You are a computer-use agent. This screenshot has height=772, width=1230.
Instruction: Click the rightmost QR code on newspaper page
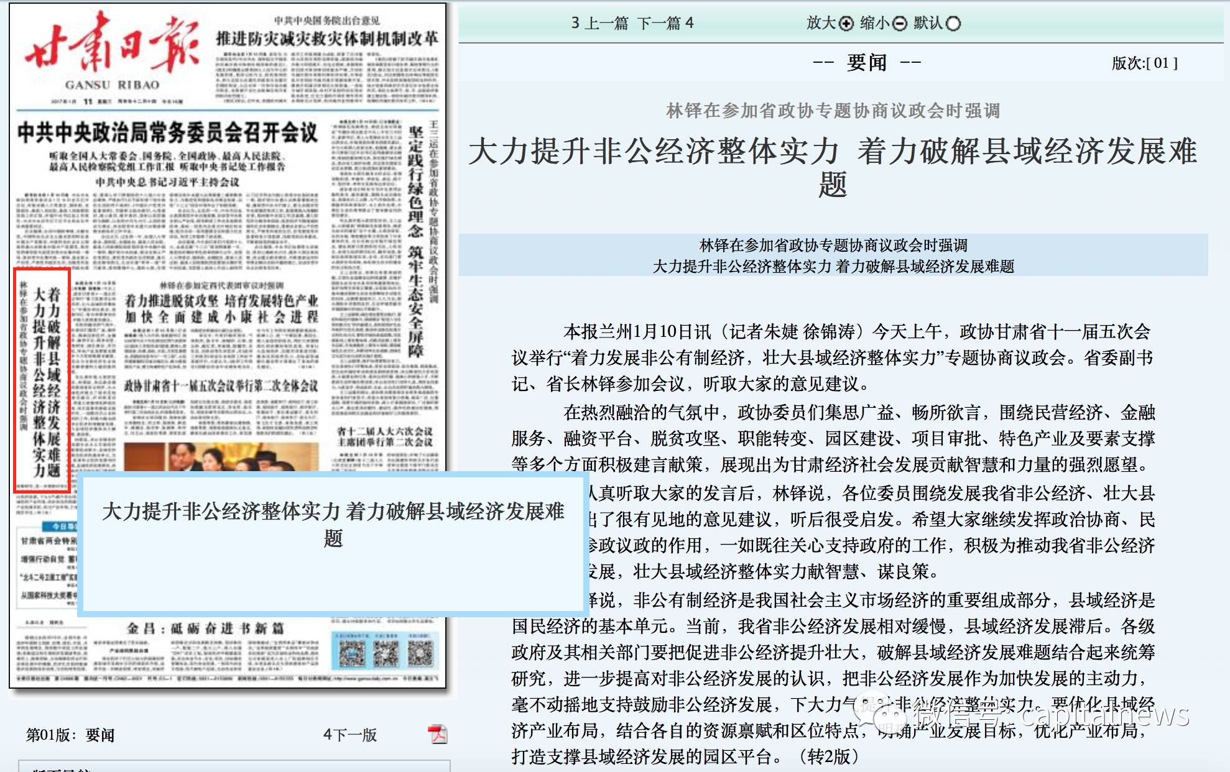[420, 654]
